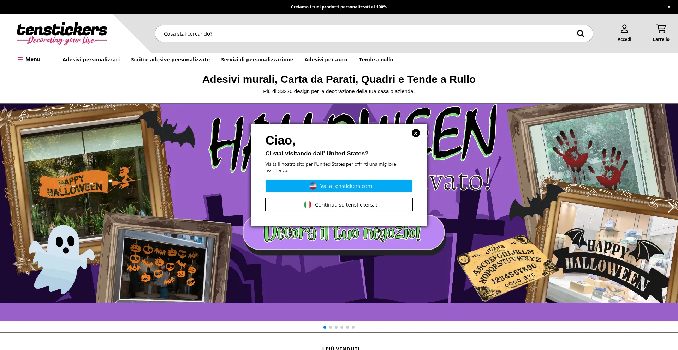The image size is (678, 350).
Task: Open the hamburger Menu
Action: tap(29, 59)
